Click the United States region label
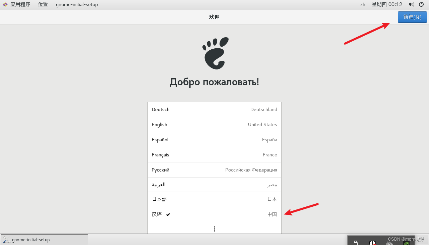The height and width of the screenshot is (245, 429). click(x=262, y=125)
